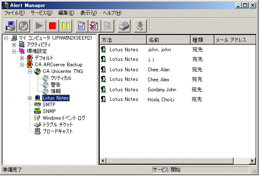Expand the アクティビティ node
The width and height of the screenshot is (259, 176).
coord(14,45)
